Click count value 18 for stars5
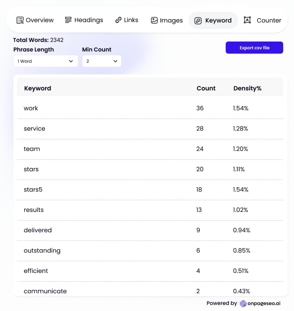Screen dimensions: 294x311 [199, 189]
